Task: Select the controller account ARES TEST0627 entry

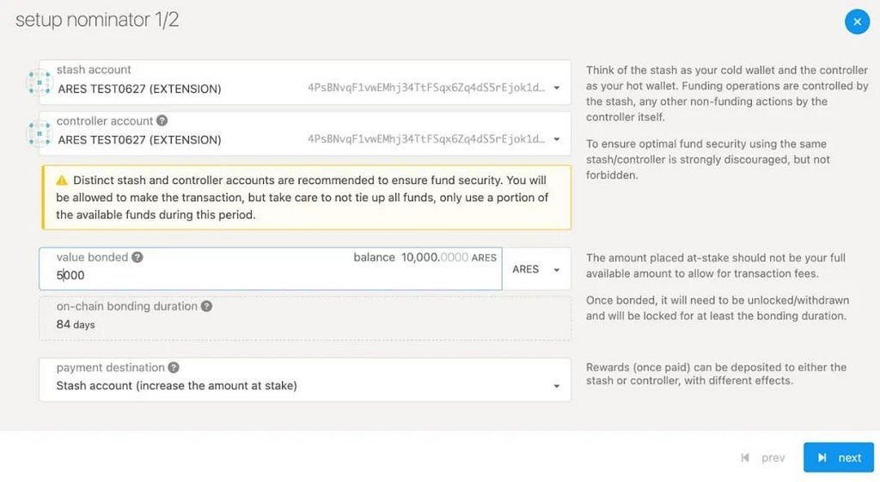Action: (139, 140)
